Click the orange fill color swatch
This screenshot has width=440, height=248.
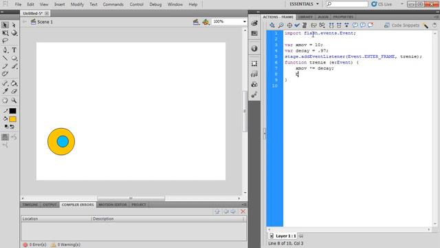[x=12, y=119]
